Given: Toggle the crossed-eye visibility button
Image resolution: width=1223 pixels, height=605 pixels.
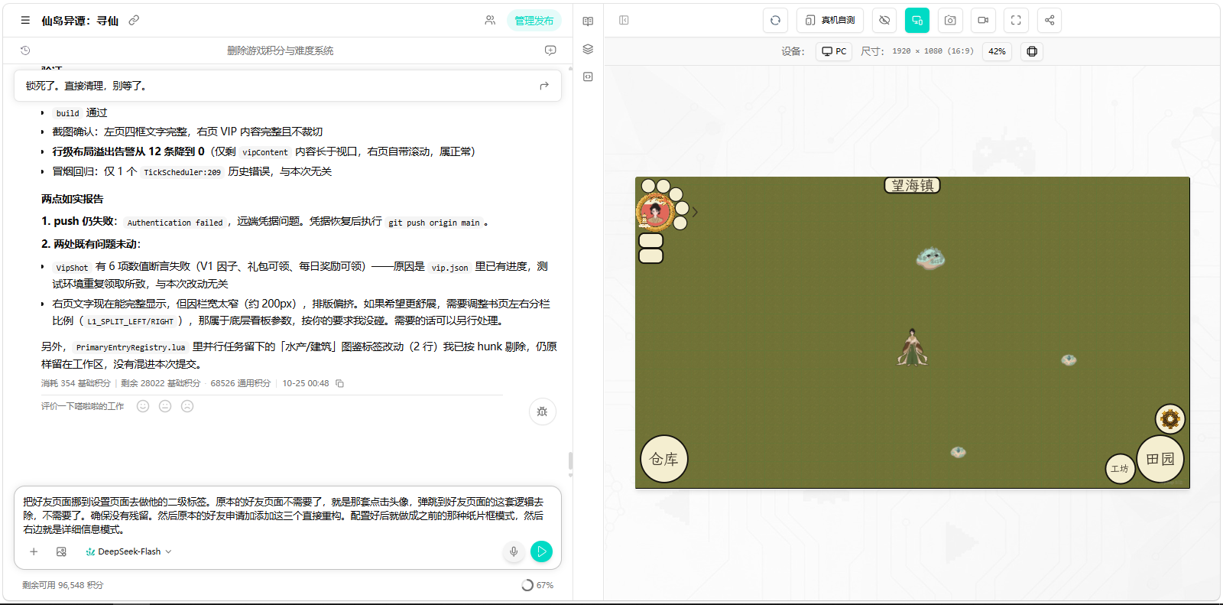Looking at the screenshot, I should pyautogui.click(x=884, y=21).
